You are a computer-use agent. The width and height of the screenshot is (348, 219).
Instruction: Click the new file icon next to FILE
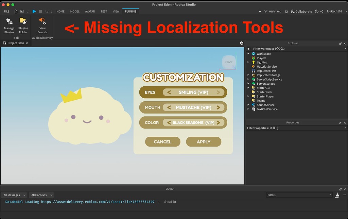(x=16, y=11)
